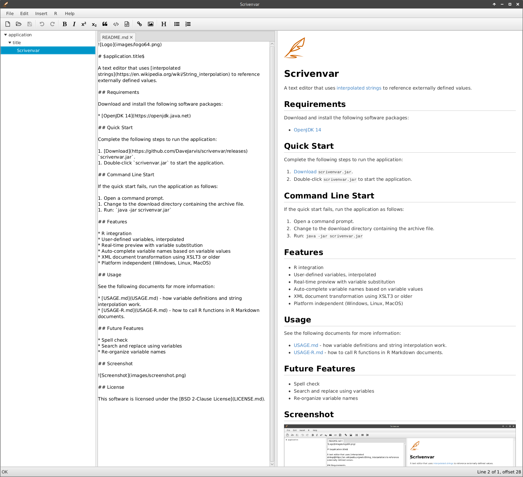Open a file with the folder icon
This screenshot has width=523, height=477.
[19, 24]
